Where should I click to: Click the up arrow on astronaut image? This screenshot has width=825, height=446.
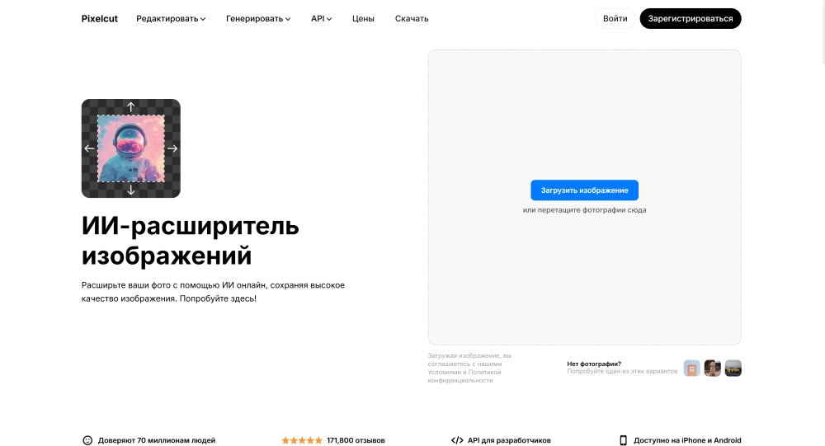(x=130, y=107)
